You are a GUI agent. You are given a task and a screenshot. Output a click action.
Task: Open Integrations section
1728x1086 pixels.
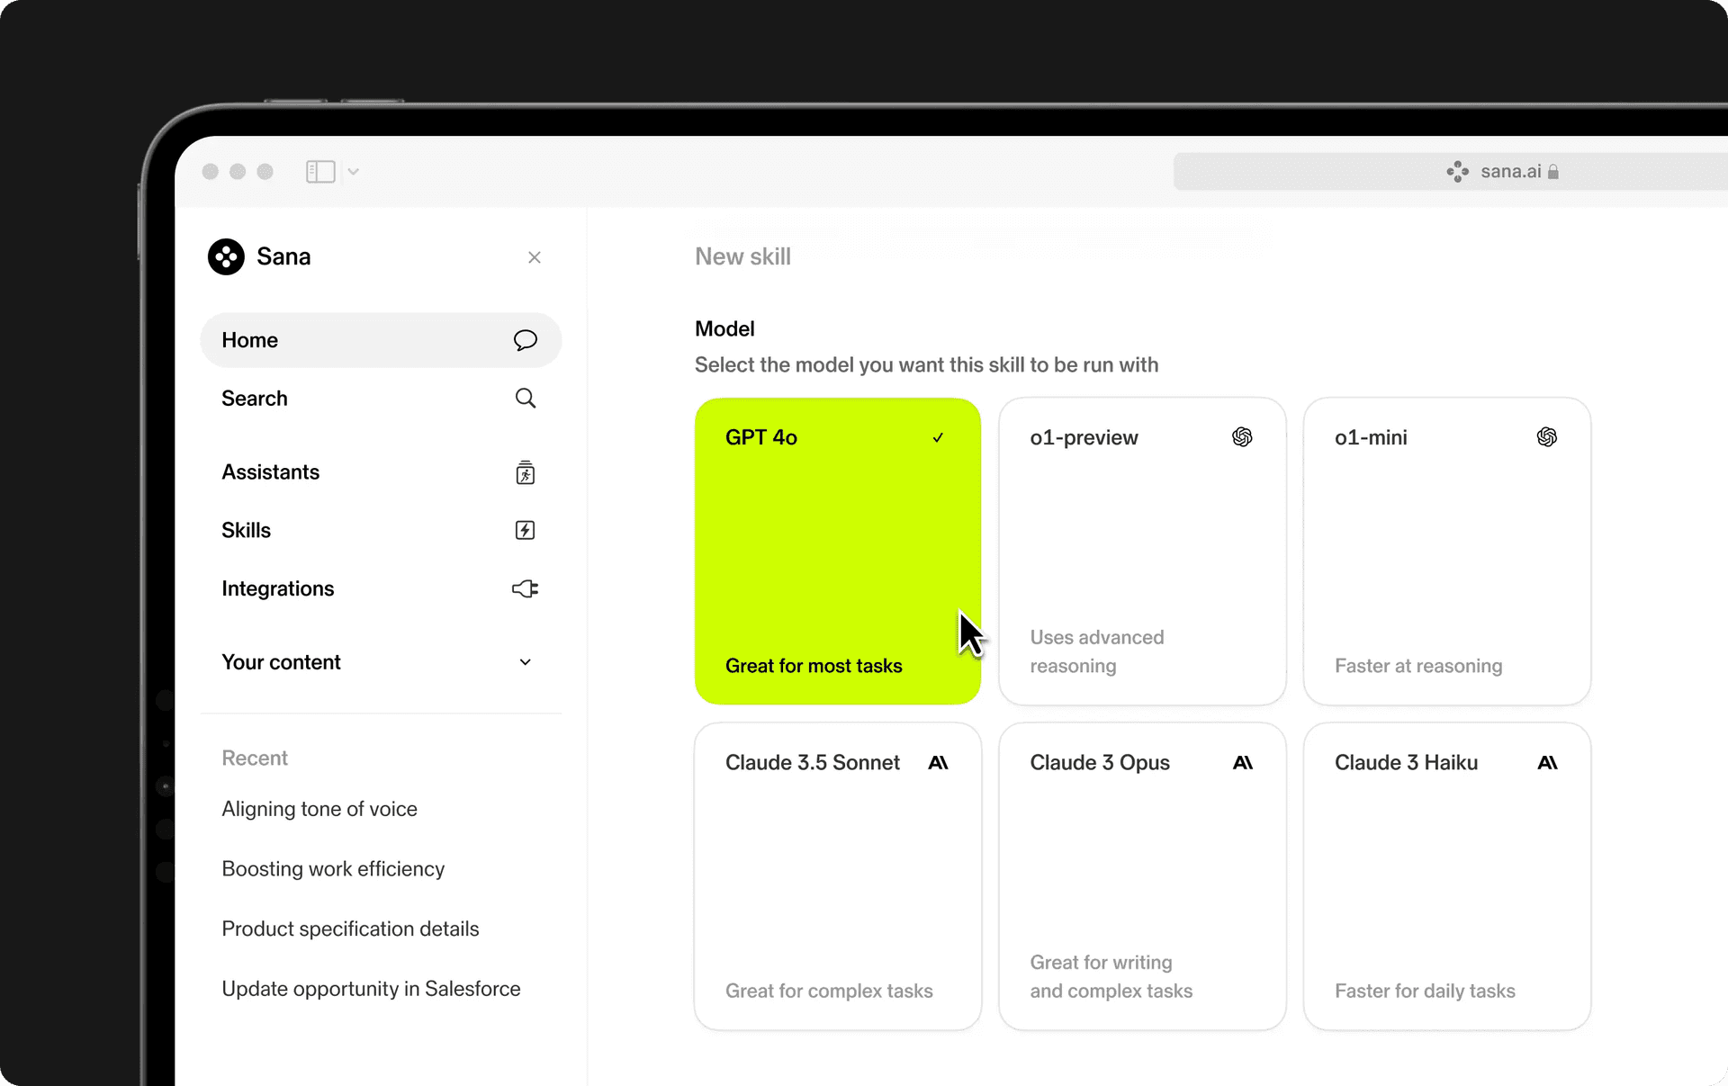[381, 588]
